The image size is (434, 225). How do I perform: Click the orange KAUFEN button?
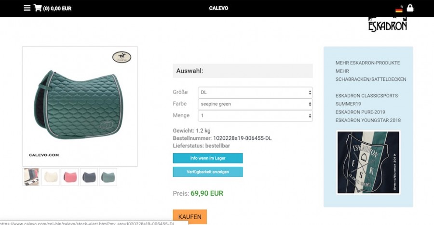pyautogui.click(x=190, y=217)
